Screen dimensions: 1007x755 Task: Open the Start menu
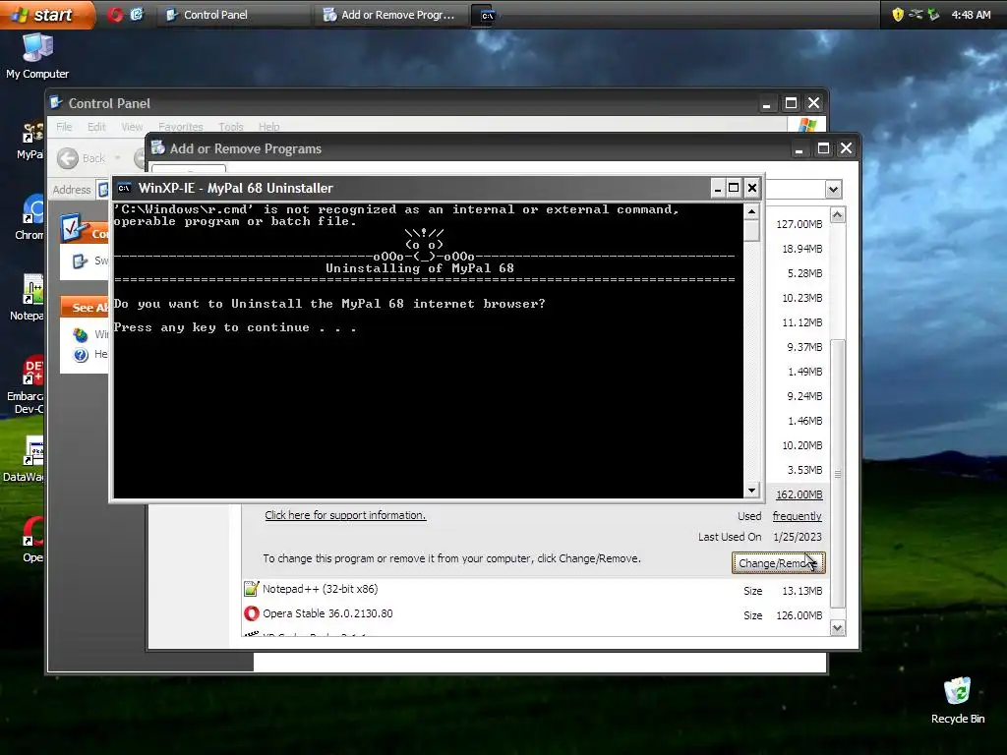[x=46, y=14]
